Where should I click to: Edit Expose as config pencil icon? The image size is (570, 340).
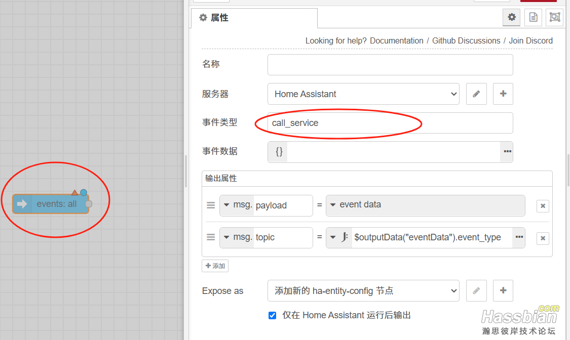[x=476, y=290]
